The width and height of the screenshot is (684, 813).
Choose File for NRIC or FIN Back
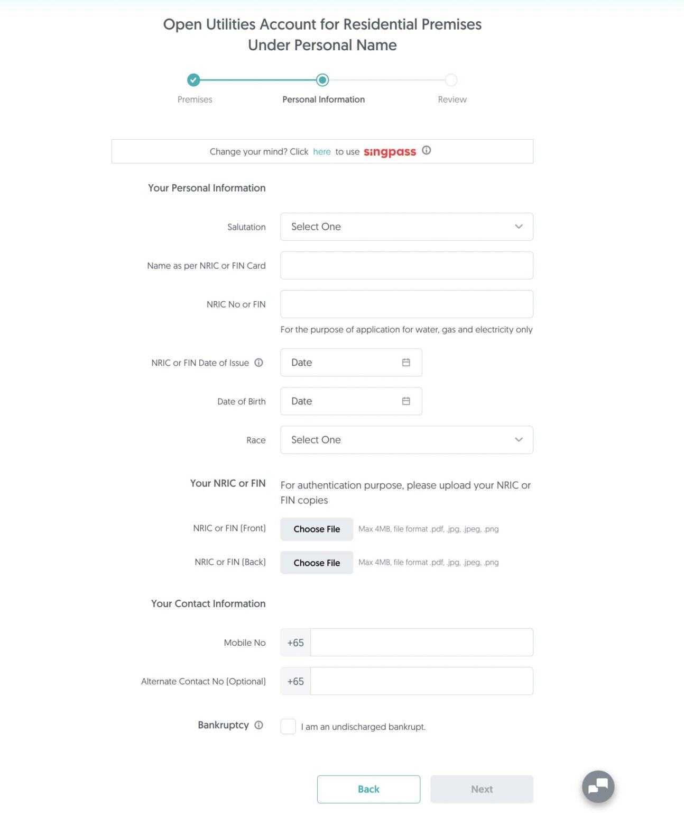(316, 563)
